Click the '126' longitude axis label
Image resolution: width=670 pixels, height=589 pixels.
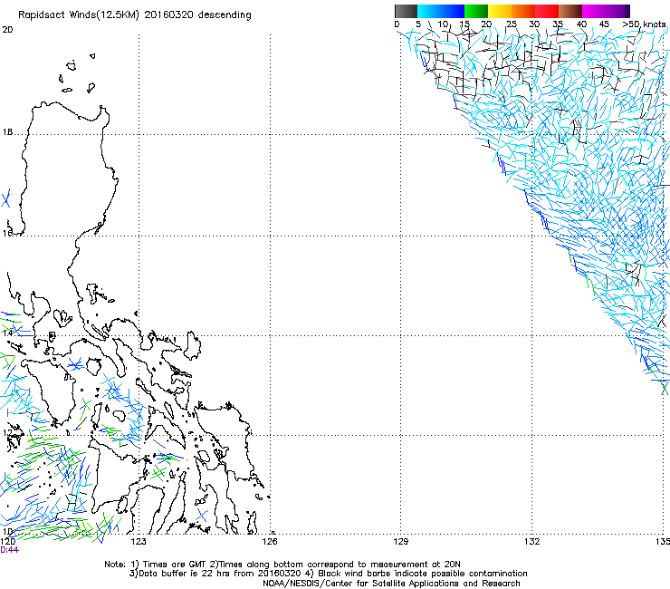click(x=270, y=542)
